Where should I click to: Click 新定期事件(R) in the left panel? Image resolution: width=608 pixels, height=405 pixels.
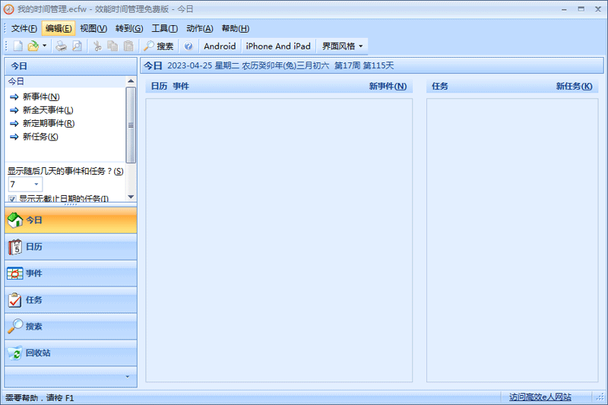tap(49, 123)
